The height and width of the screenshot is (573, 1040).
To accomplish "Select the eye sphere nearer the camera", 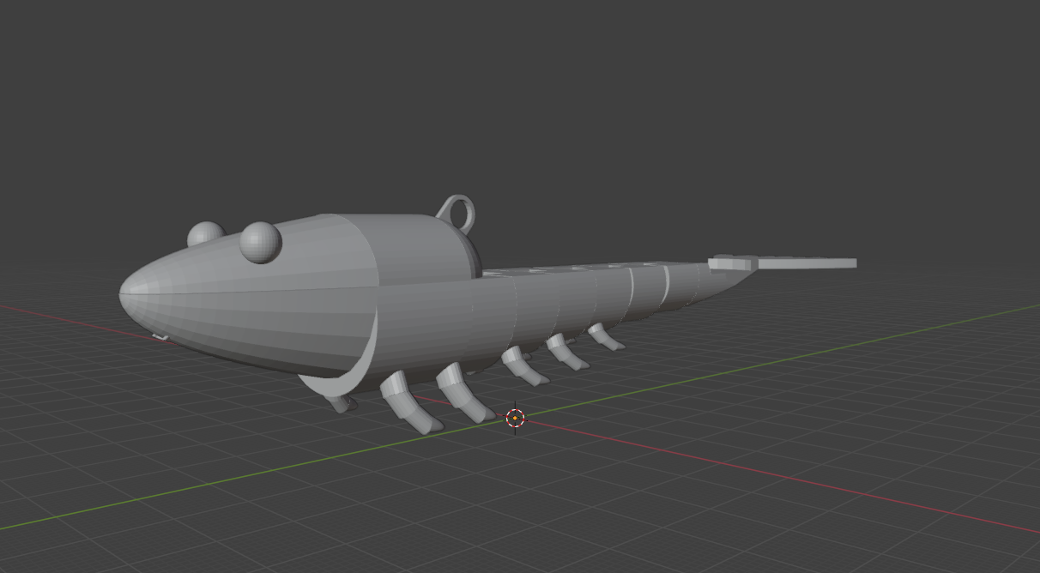I will coord(261,243).
